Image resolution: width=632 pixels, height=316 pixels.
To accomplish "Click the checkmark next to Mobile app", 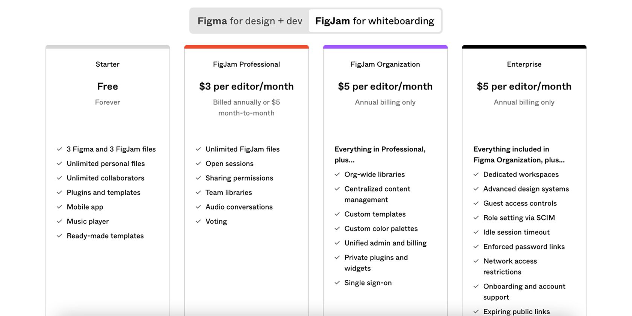I will pos(59,207).
